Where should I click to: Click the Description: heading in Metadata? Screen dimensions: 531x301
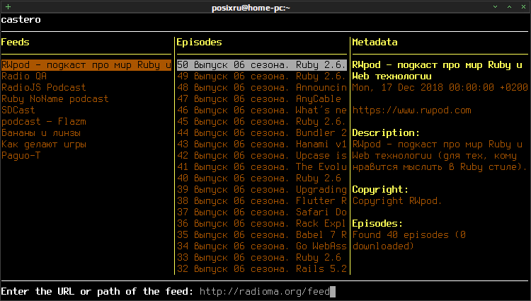click(x=386, y=132)
